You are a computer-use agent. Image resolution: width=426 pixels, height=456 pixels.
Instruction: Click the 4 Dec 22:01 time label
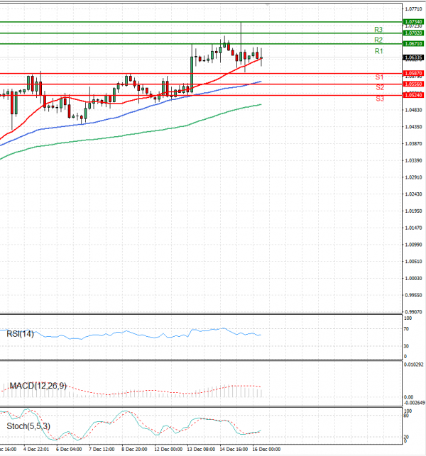click(x=36, y=450)
